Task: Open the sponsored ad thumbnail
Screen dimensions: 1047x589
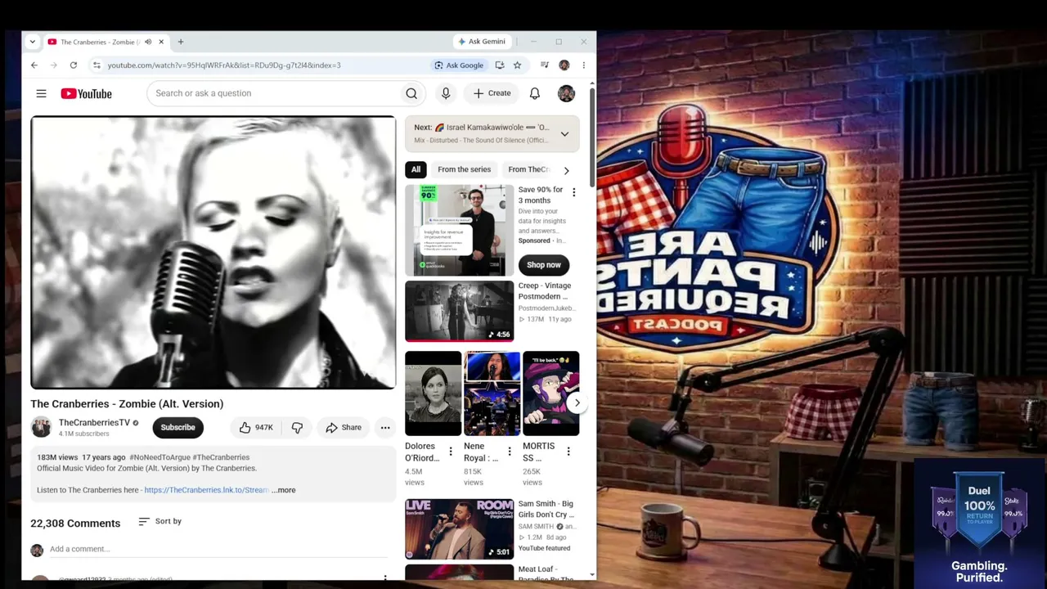Action: point(459,230)
